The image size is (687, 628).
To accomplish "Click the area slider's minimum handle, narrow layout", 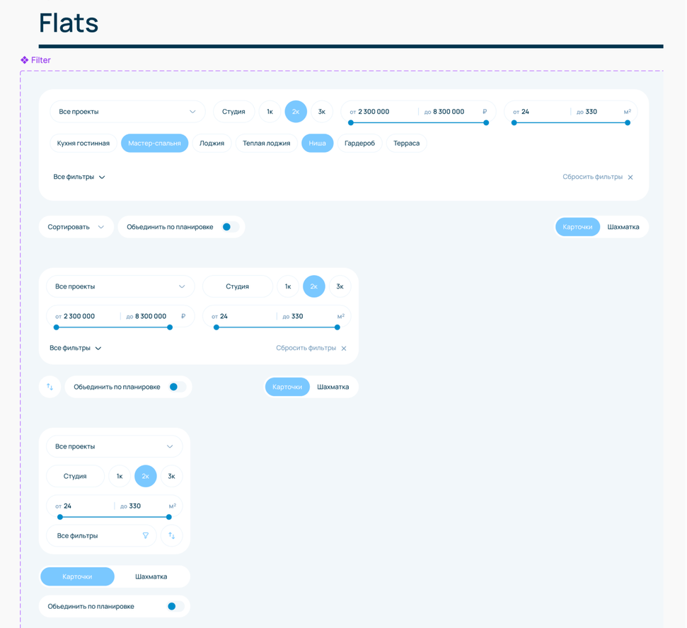I will point(60,517).
